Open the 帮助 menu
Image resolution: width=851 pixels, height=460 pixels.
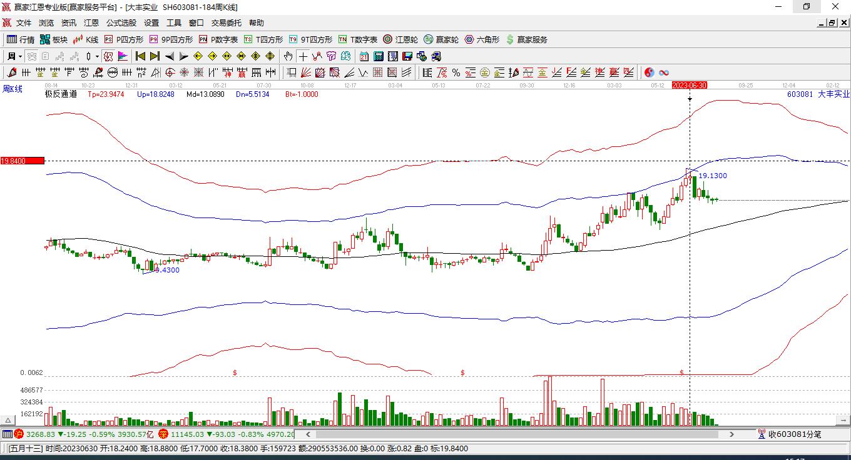257,23
